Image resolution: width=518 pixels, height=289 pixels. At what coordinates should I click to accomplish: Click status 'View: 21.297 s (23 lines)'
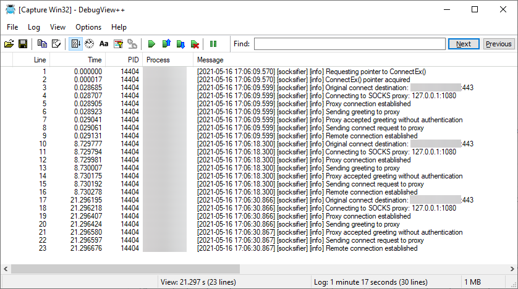198,282
